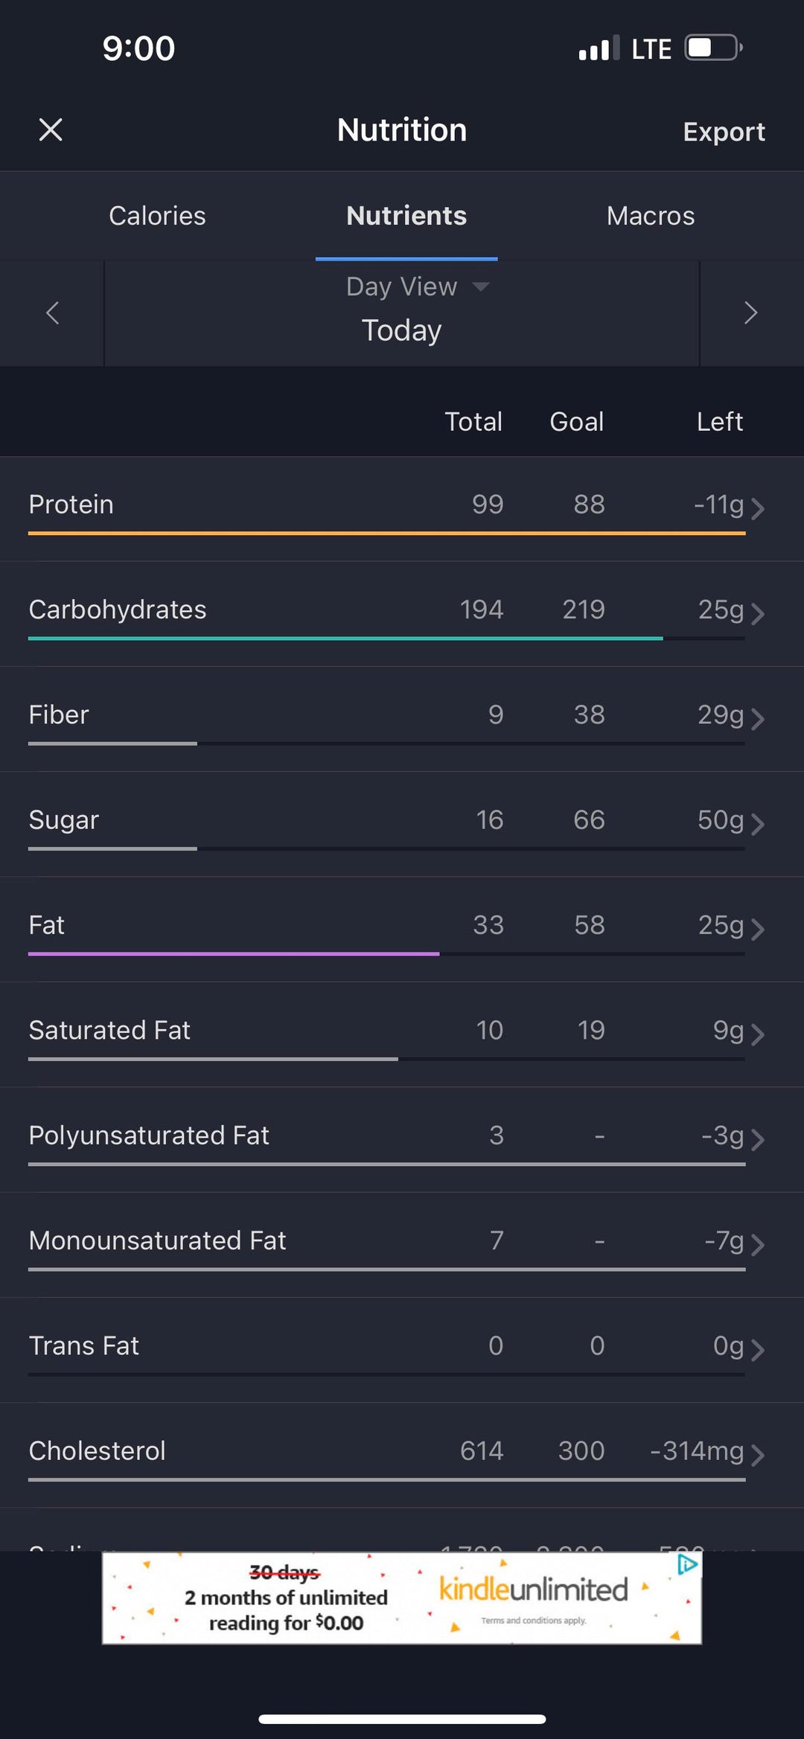Switch to the Calories tab

point(157,216)
